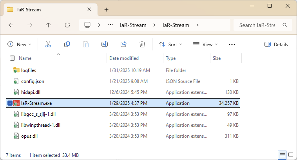Refresh the folder view

(x=67, y=25)
